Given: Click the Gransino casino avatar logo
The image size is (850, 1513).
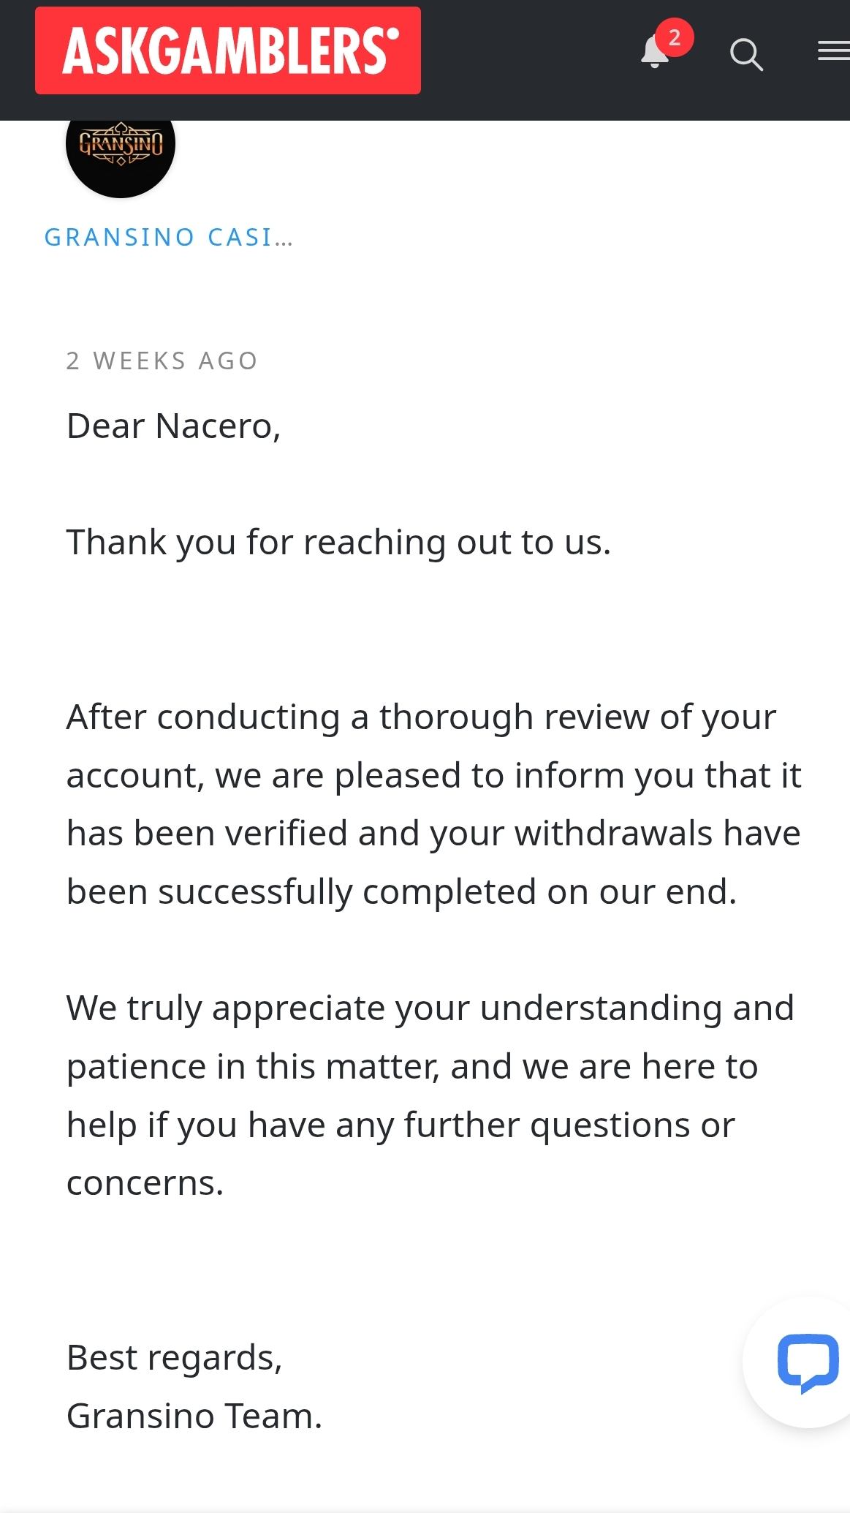Looking at the screenshot, I should (x=121, y=146).
